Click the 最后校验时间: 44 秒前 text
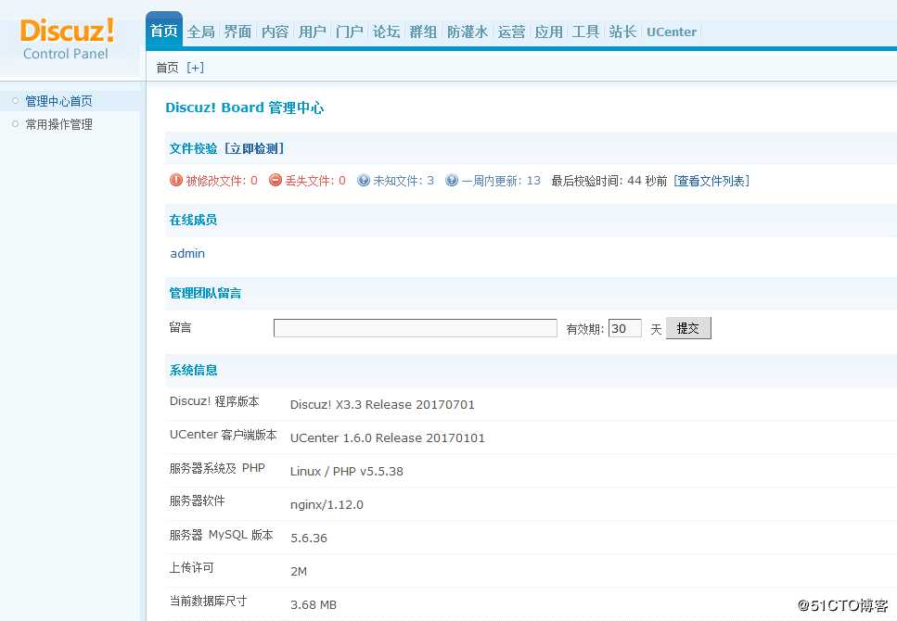This screenshot has height=621, width=897. 609,181
